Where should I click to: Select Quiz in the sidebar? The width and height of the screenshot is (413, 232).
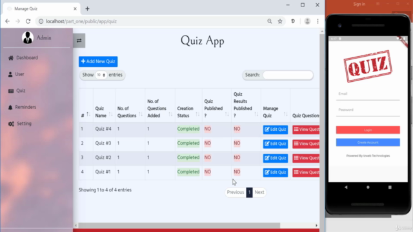pos(17,91)
